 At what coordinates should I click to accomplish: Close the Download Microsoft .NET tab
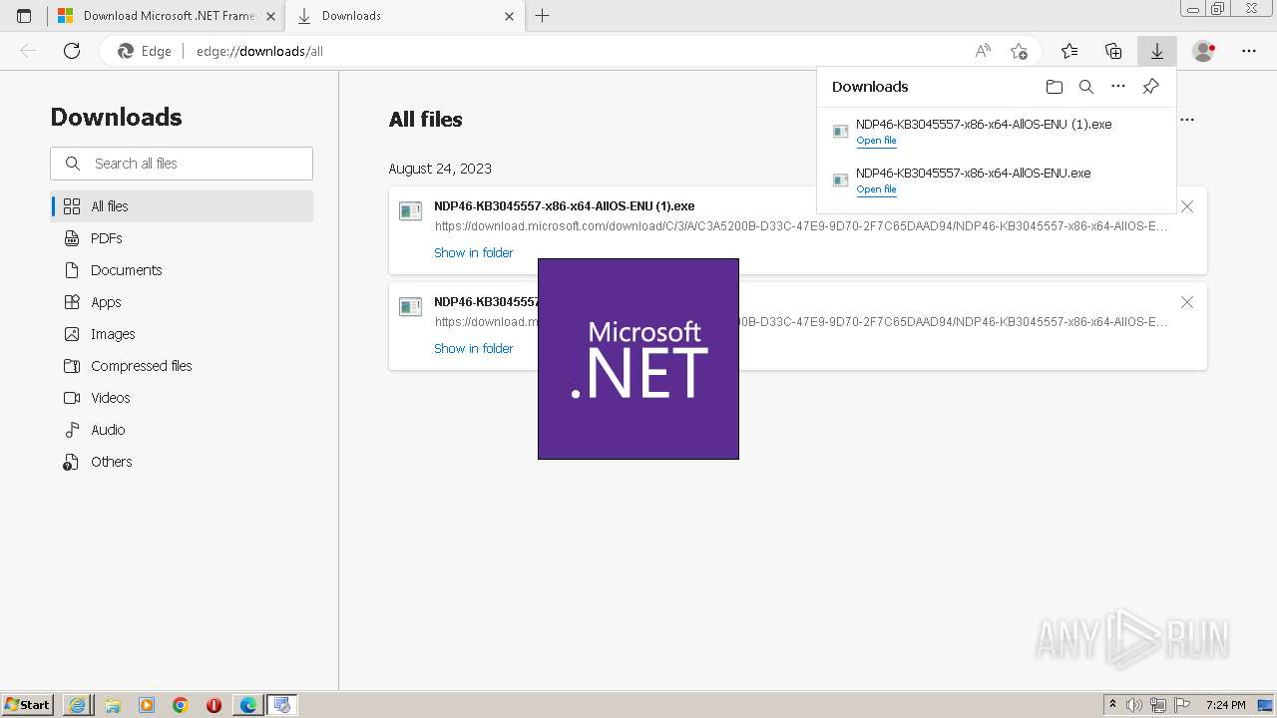[x=270, y=16]
